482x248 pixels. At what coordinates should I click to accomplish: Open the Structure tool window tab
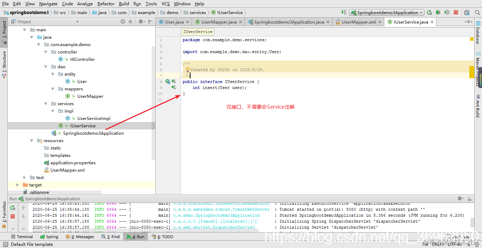click(x=4, y=64)
